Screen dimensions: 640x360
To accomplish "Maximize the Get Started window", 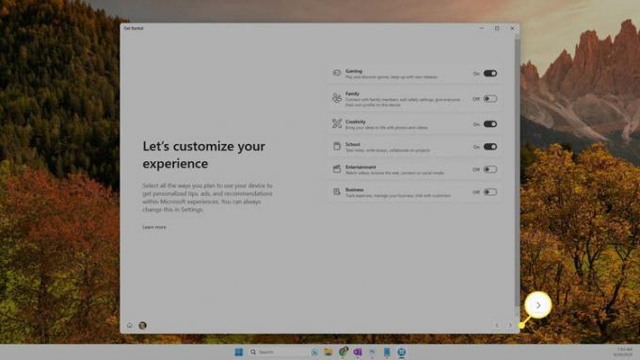I will (497, 28).
